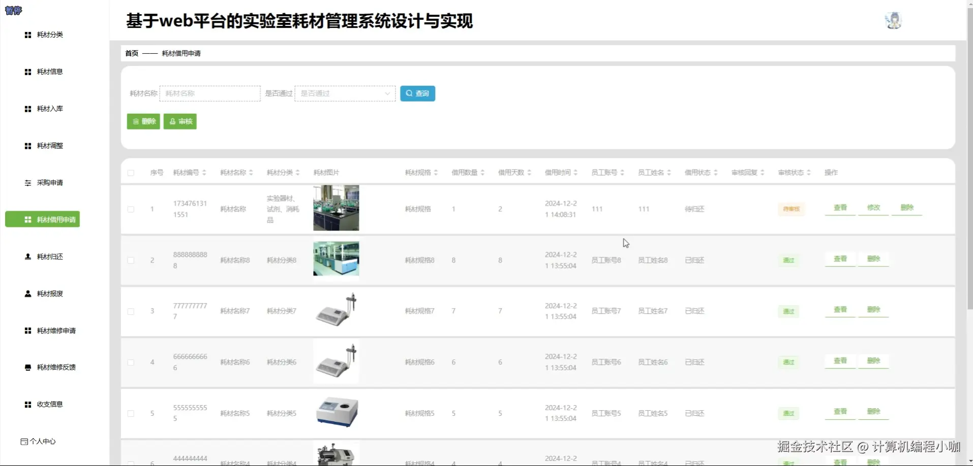Click the magnifier icon in the 查询 button
Viewport: 973px width, 466px height.
pos(409,93)
